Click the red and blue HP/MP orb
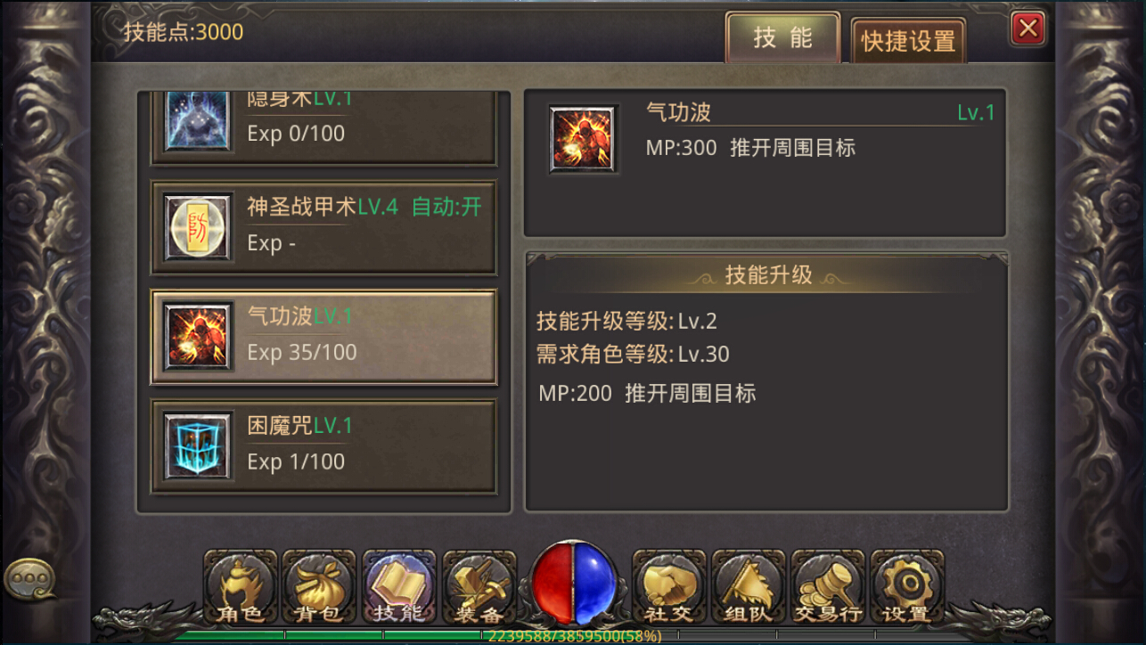 pos(574,584)
